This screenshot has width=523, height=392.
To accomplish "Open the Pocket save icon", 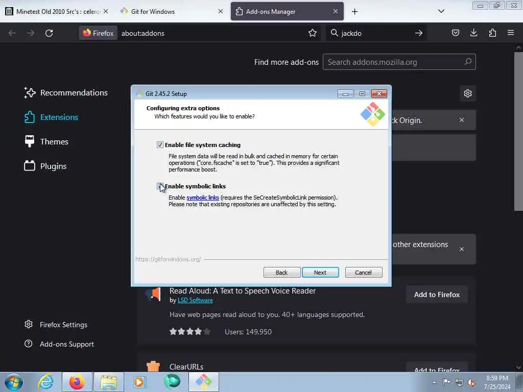I will (456, 33).
